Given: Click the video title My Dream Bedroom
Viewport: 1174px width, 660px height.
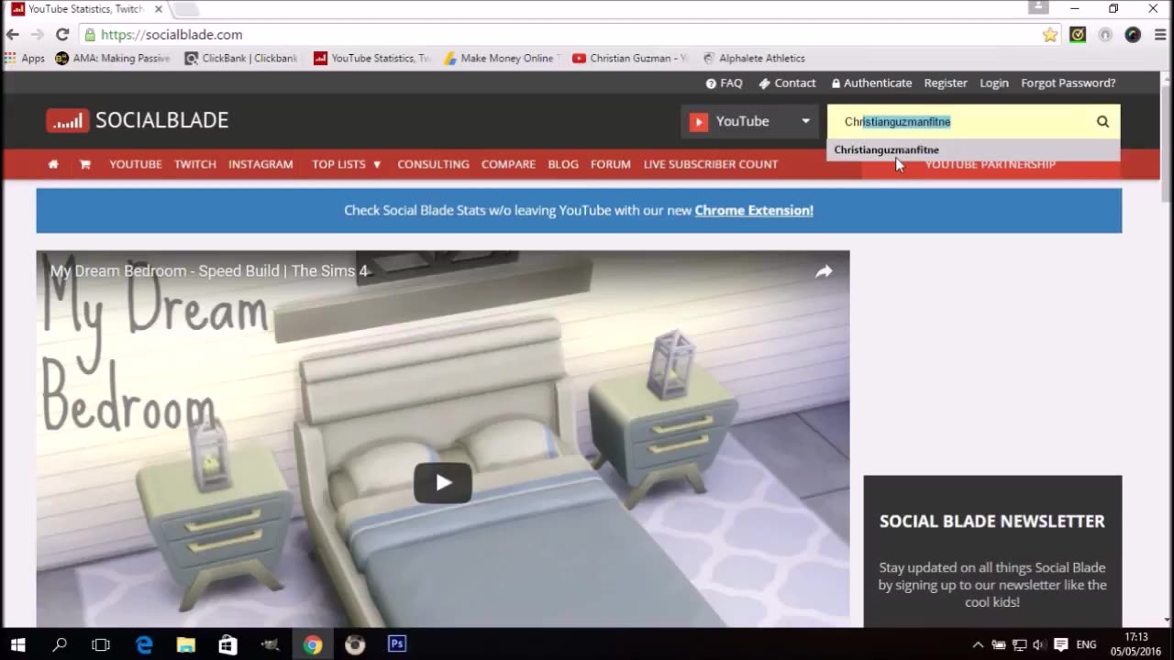Looking at the screenshot, I should click(x=209, y=271).
